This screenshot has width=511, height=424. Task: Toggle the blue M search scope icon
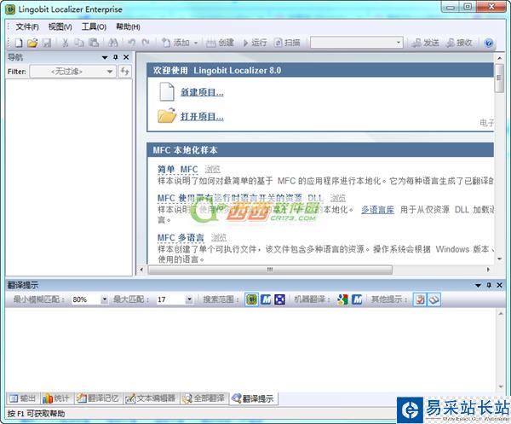pyautogui.click(x=266, y=299)
